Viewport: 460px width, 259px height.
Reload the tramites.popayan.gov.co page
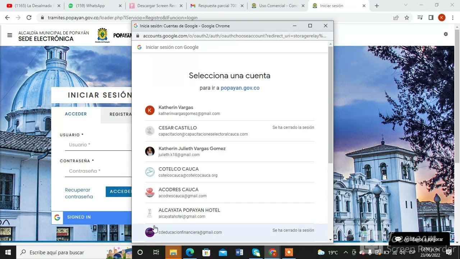(x=29, y=17)
